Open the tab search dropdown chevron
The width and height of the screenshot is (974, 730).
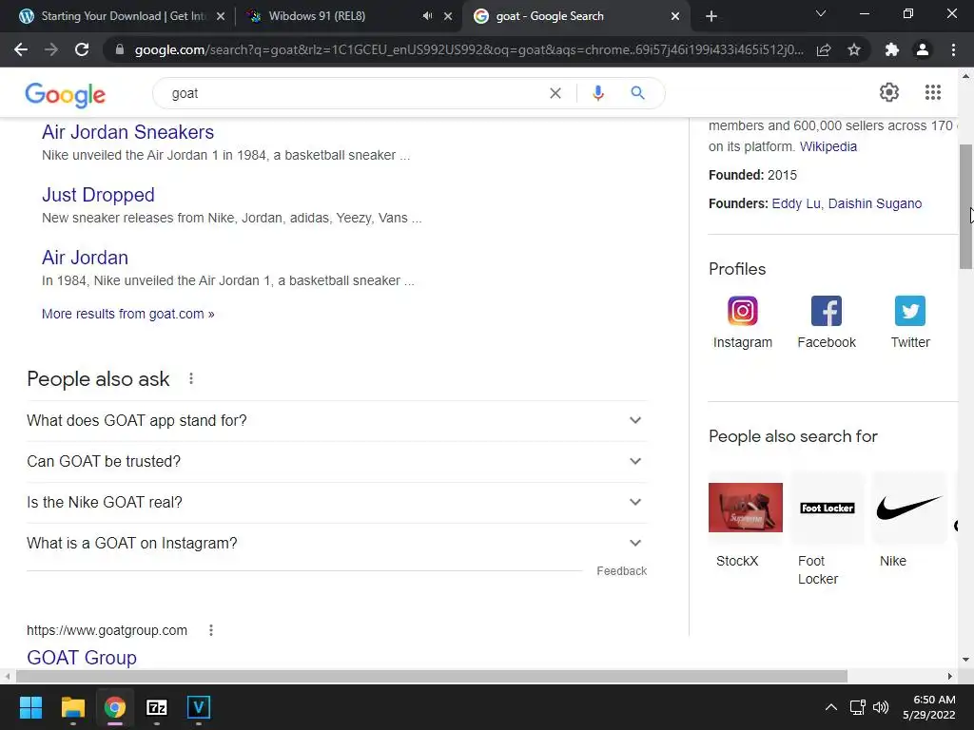pos(821,13)
